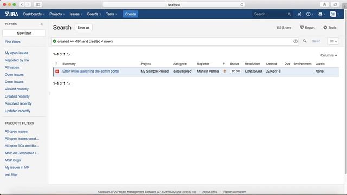Viewport: 347px width, 195px height.
Task: Open the Tools menu
Action: [330, 28]
